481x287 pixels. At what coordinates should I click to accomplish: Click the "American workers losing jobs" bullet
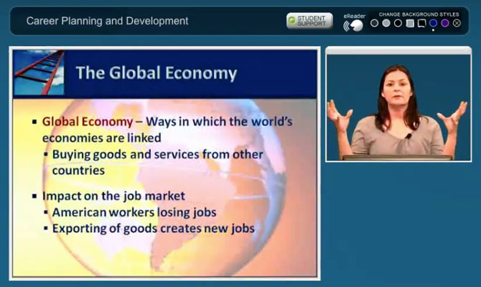134,212
